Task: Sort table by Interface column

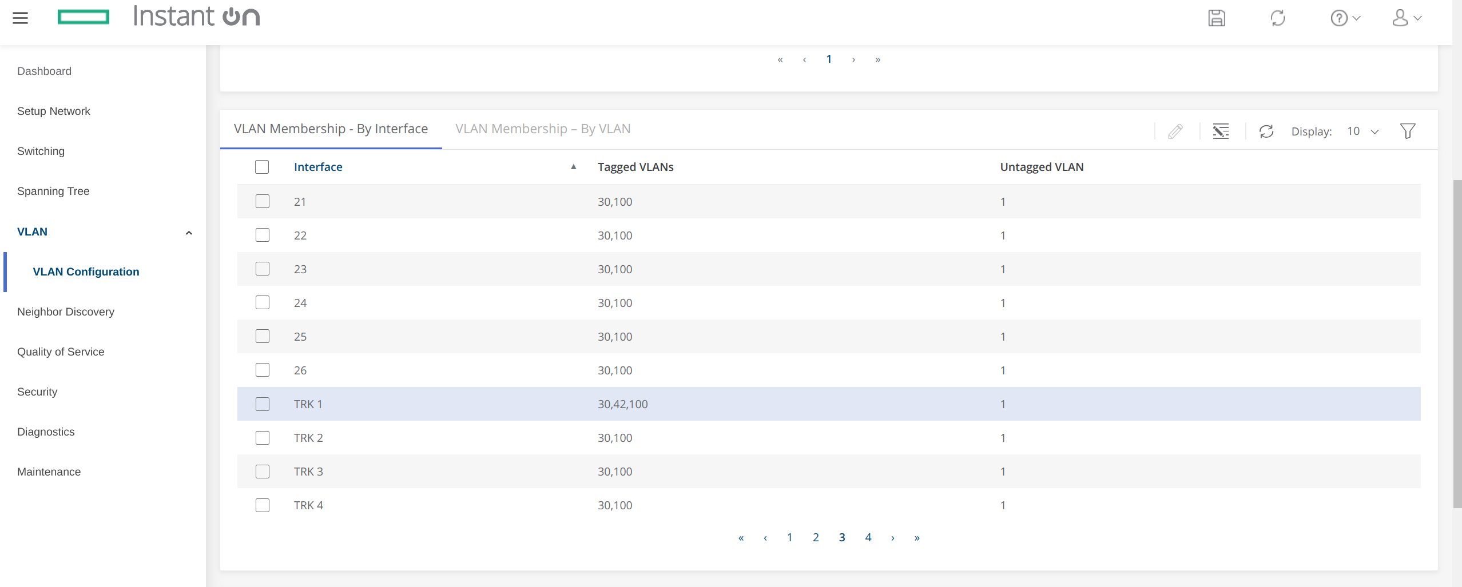Action: 318,167
